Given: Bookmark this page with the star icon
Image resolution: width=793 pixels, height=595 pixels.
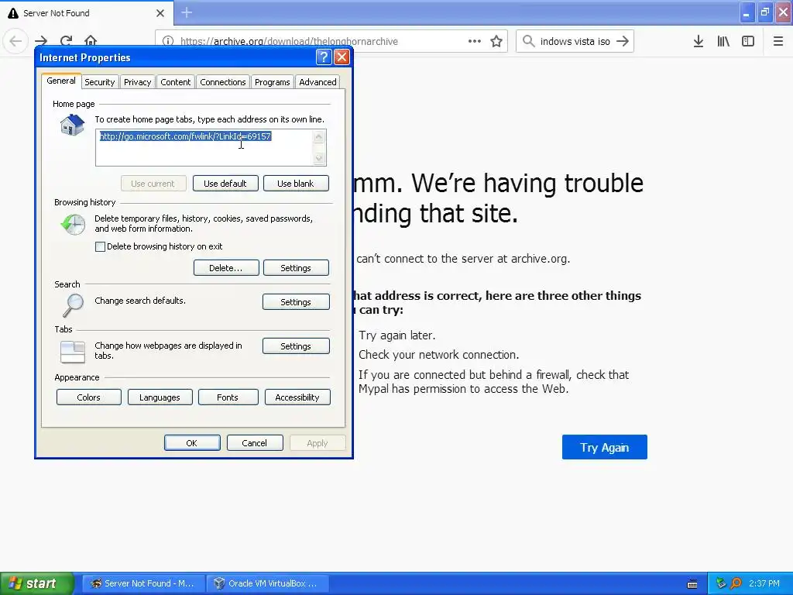Looking at the screenshot, I should [496, 41].
